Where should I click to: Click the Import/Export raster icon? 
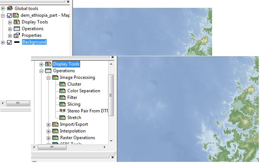55,124
